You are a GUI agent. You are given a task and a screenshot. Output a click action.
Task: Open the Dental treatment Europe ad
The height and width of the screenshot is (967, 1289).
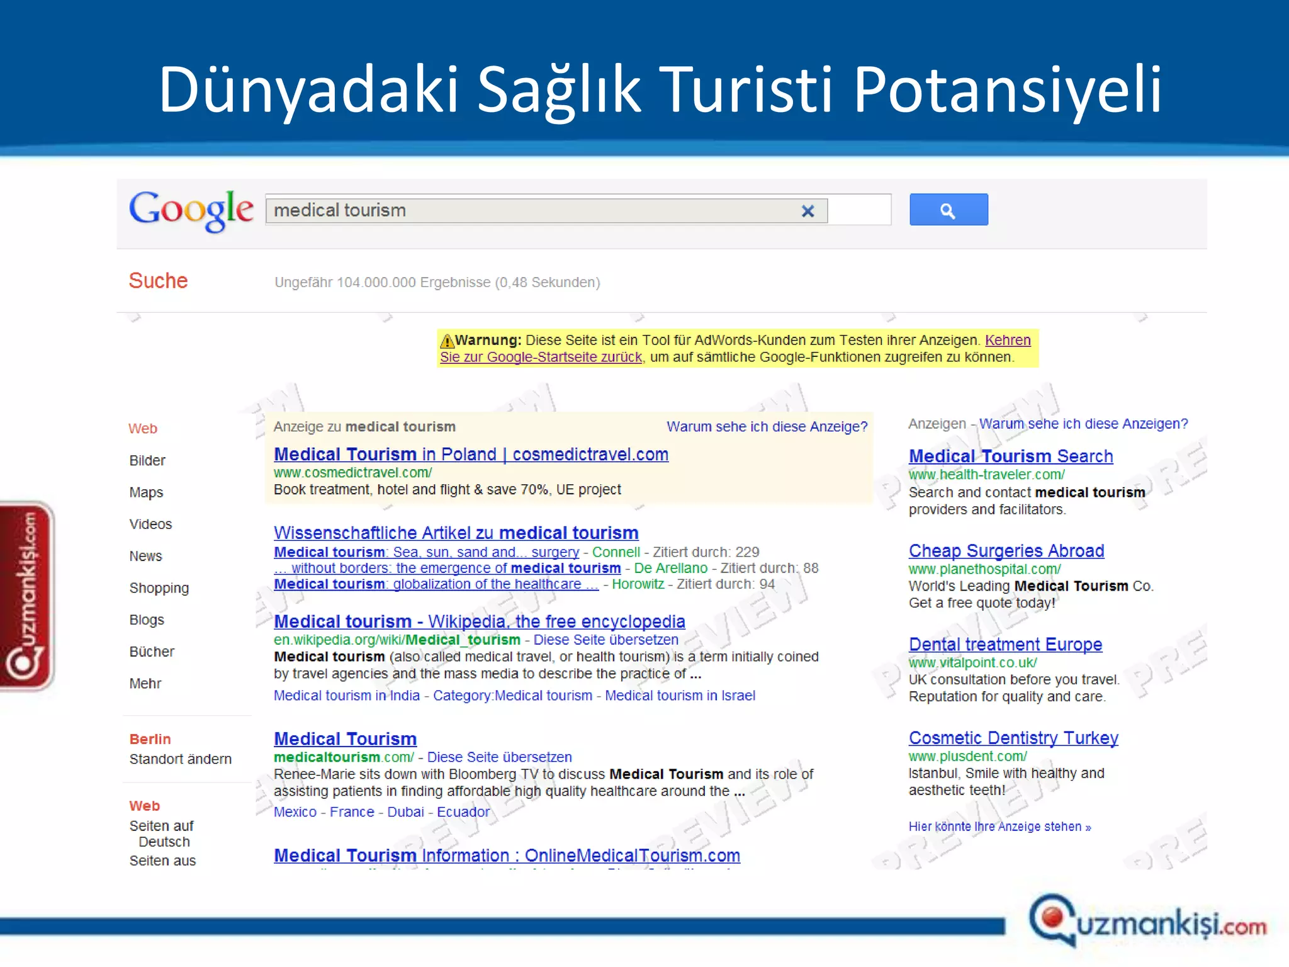(1006, 645)
